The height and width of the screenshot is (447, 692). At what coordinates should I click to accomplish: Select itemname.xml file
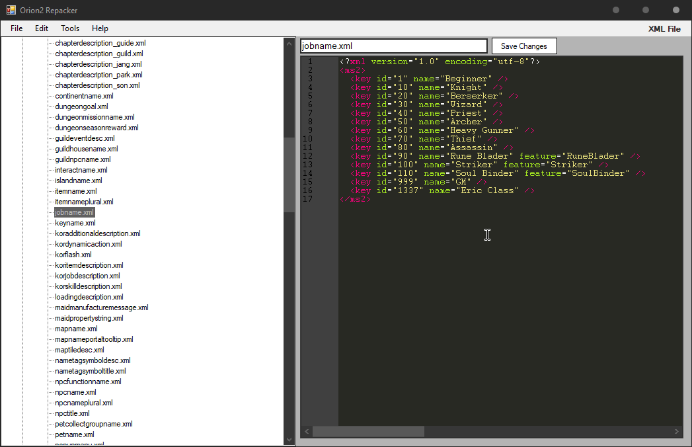pos(75,191)
